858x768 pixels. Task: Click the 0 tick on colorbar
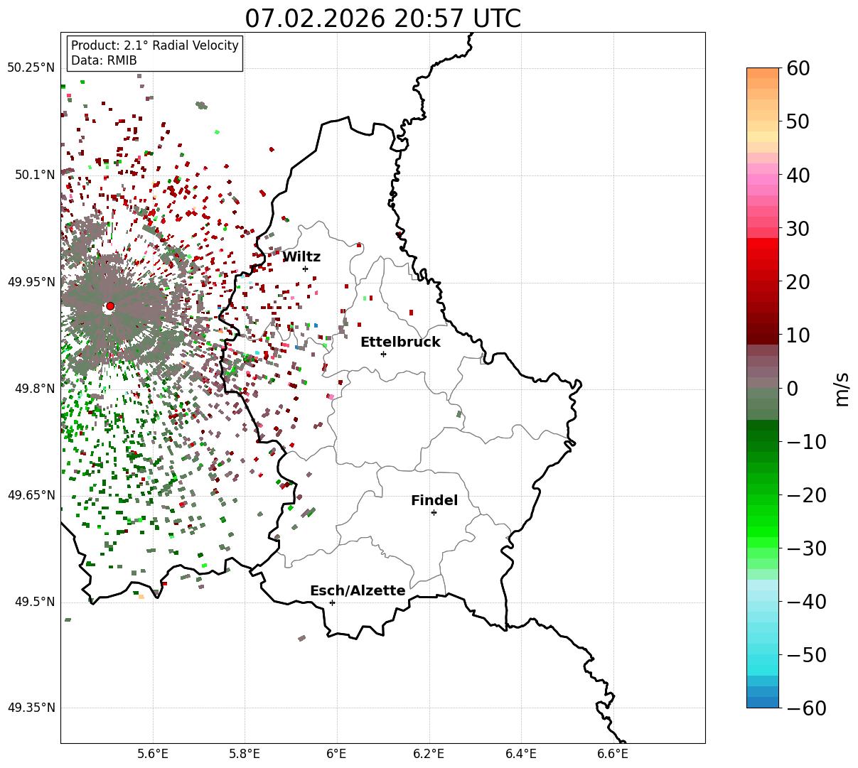coord(792,389)
